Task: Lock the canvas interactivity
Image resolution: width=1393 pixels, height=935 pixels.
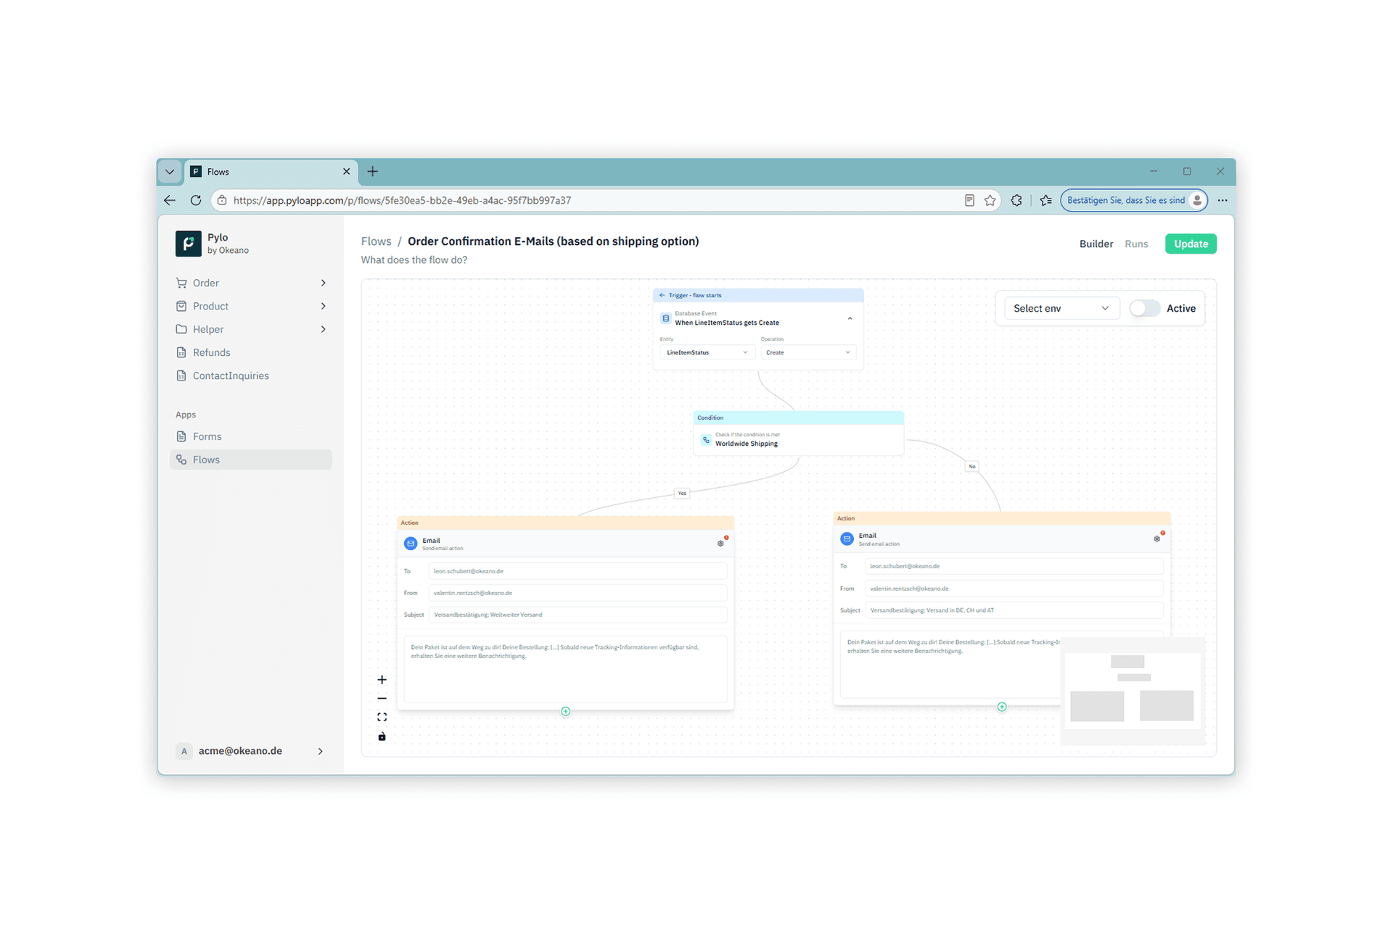Action: coord(382,736)
